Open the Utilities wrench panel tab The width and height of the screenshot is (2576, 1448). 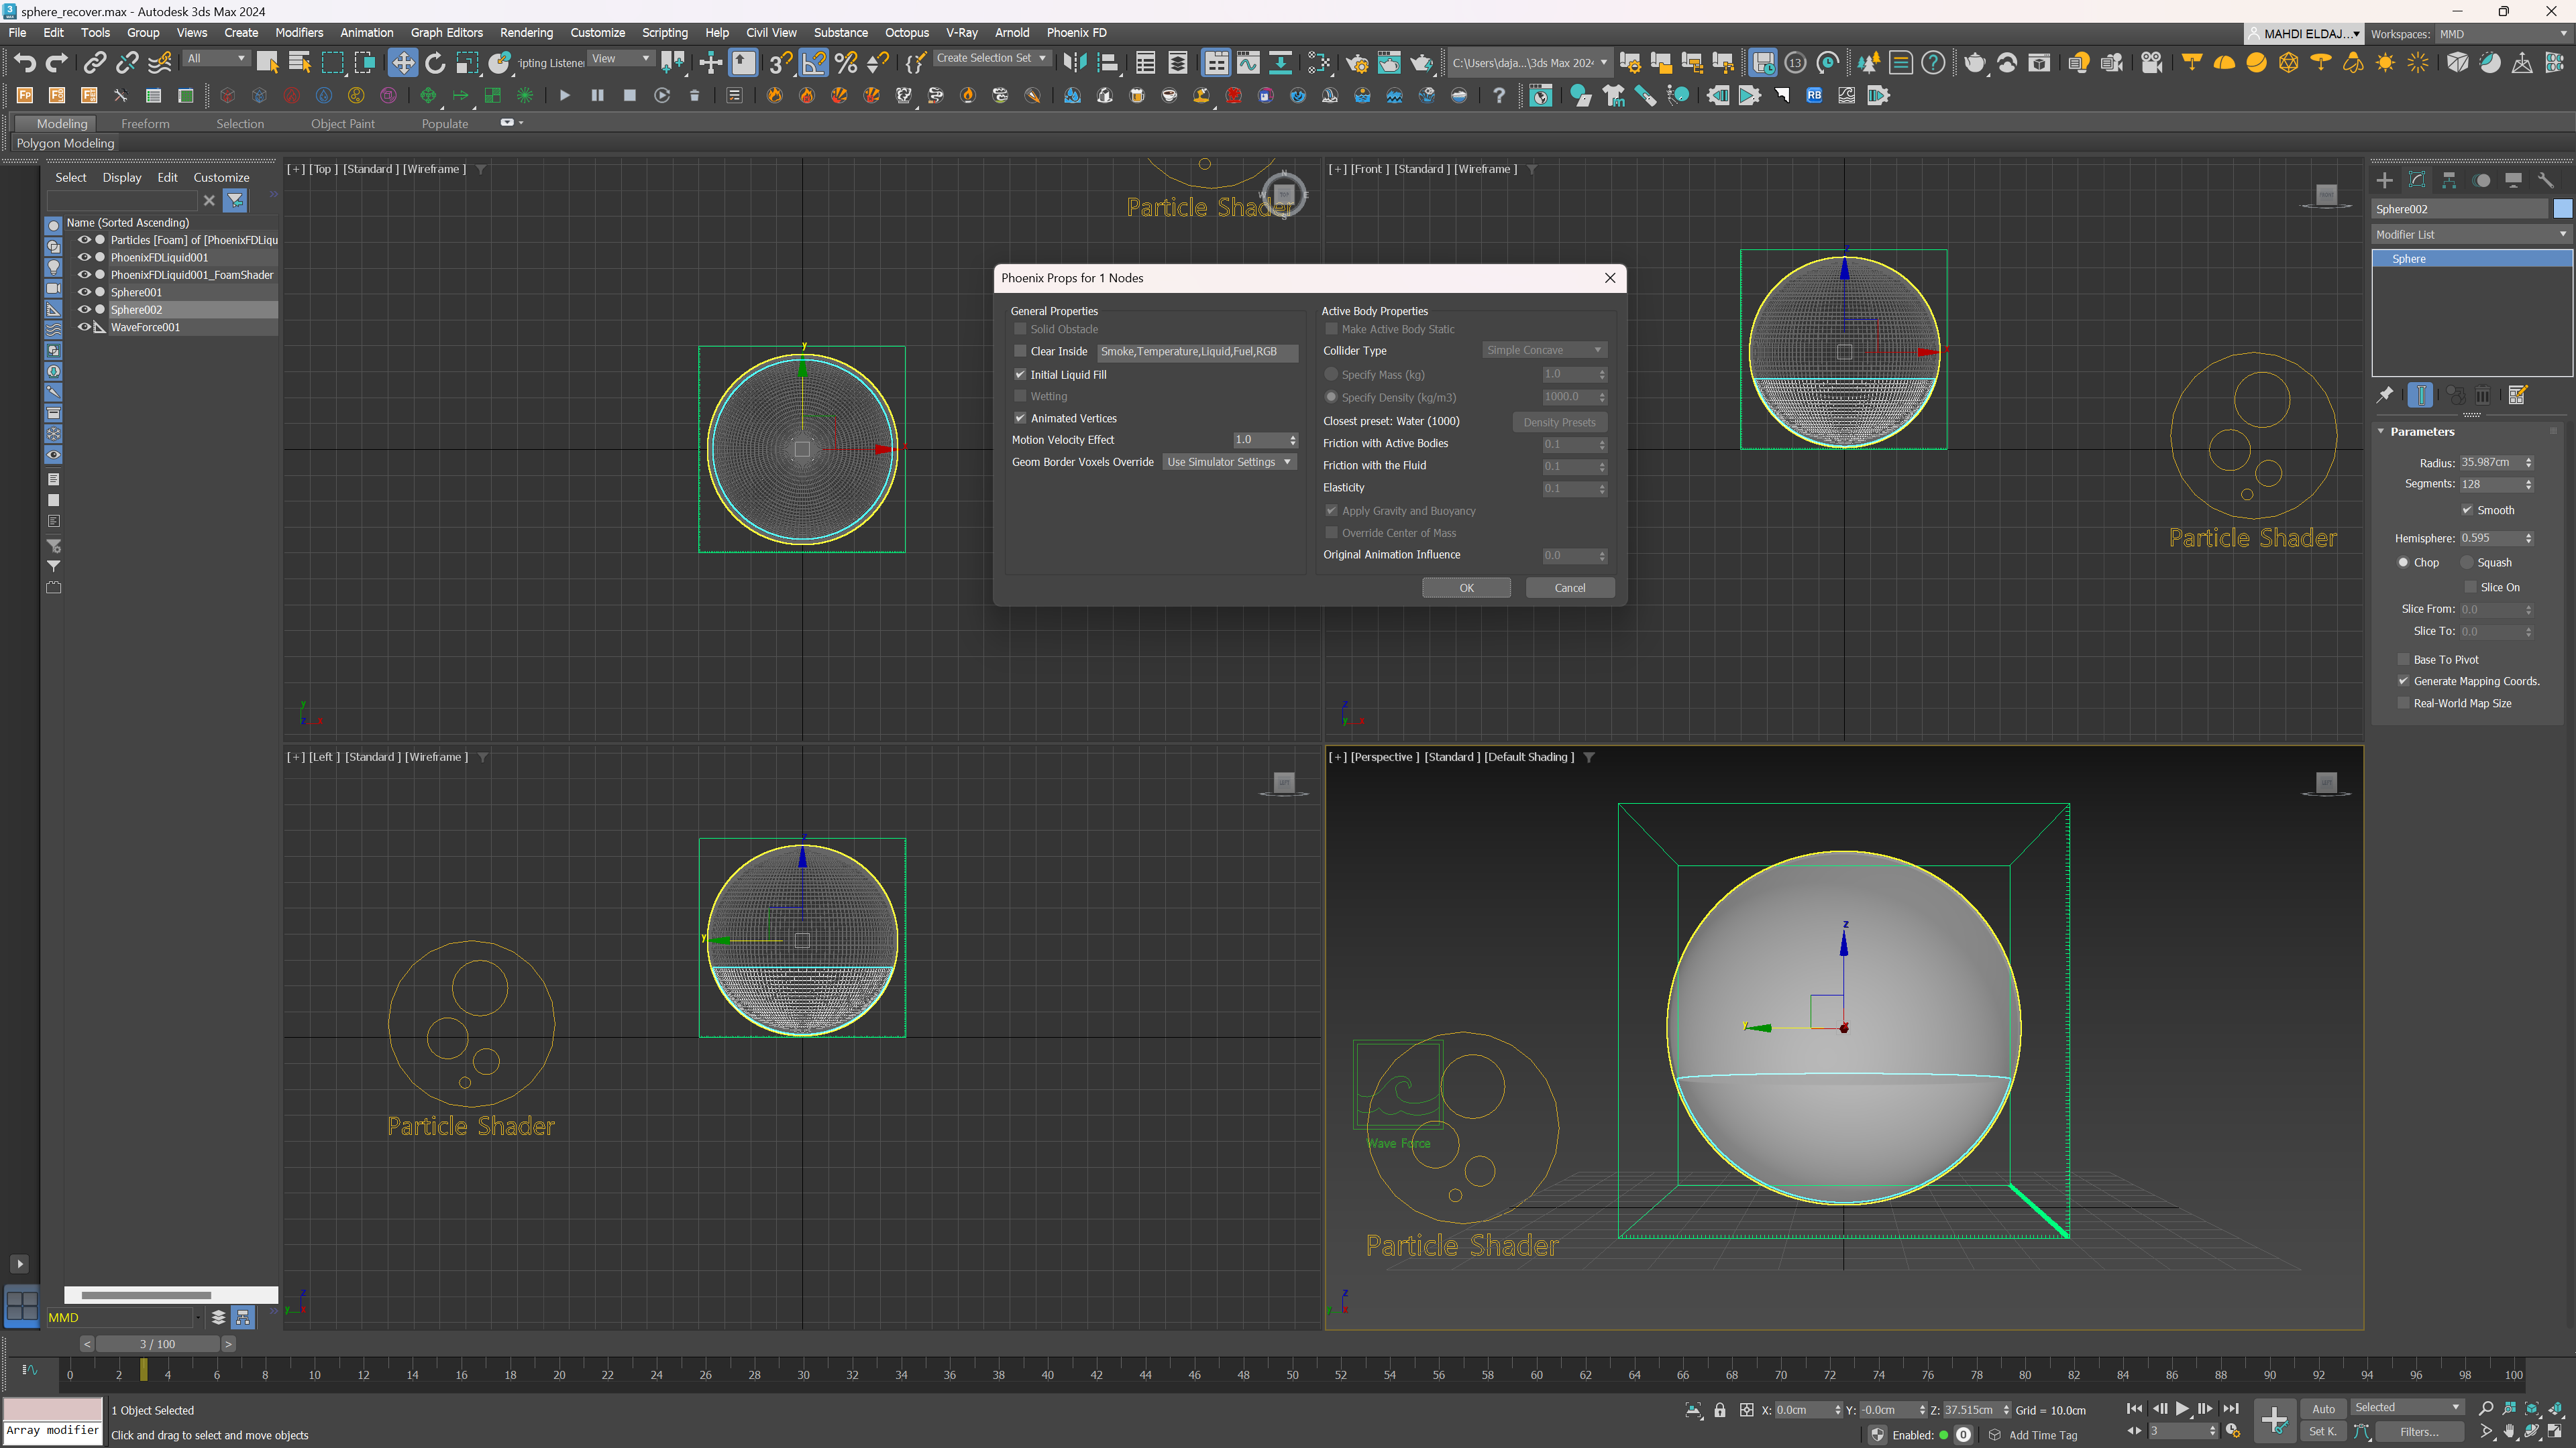2545,180
